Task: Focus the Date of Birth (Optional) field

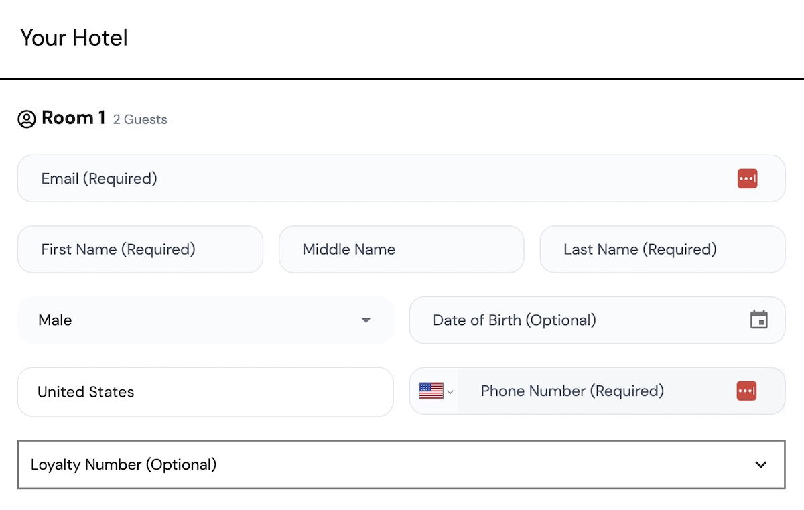Action: [x=576, y=320]
